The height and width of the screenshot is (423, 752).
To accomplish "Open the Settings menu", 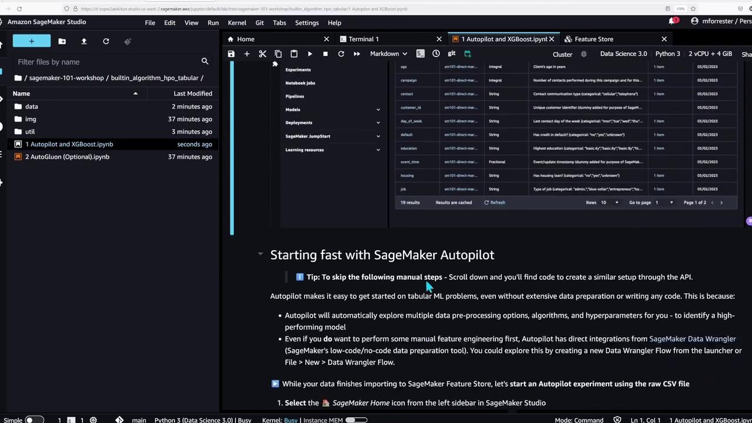I will [307, 23].
